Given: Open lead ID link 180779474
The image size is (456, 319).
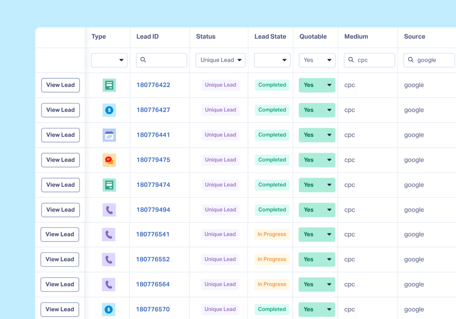Looking at the screenshot, I should pos(153,185).
